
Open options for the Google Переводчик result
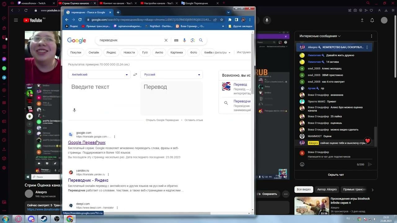tap(114, 137)
